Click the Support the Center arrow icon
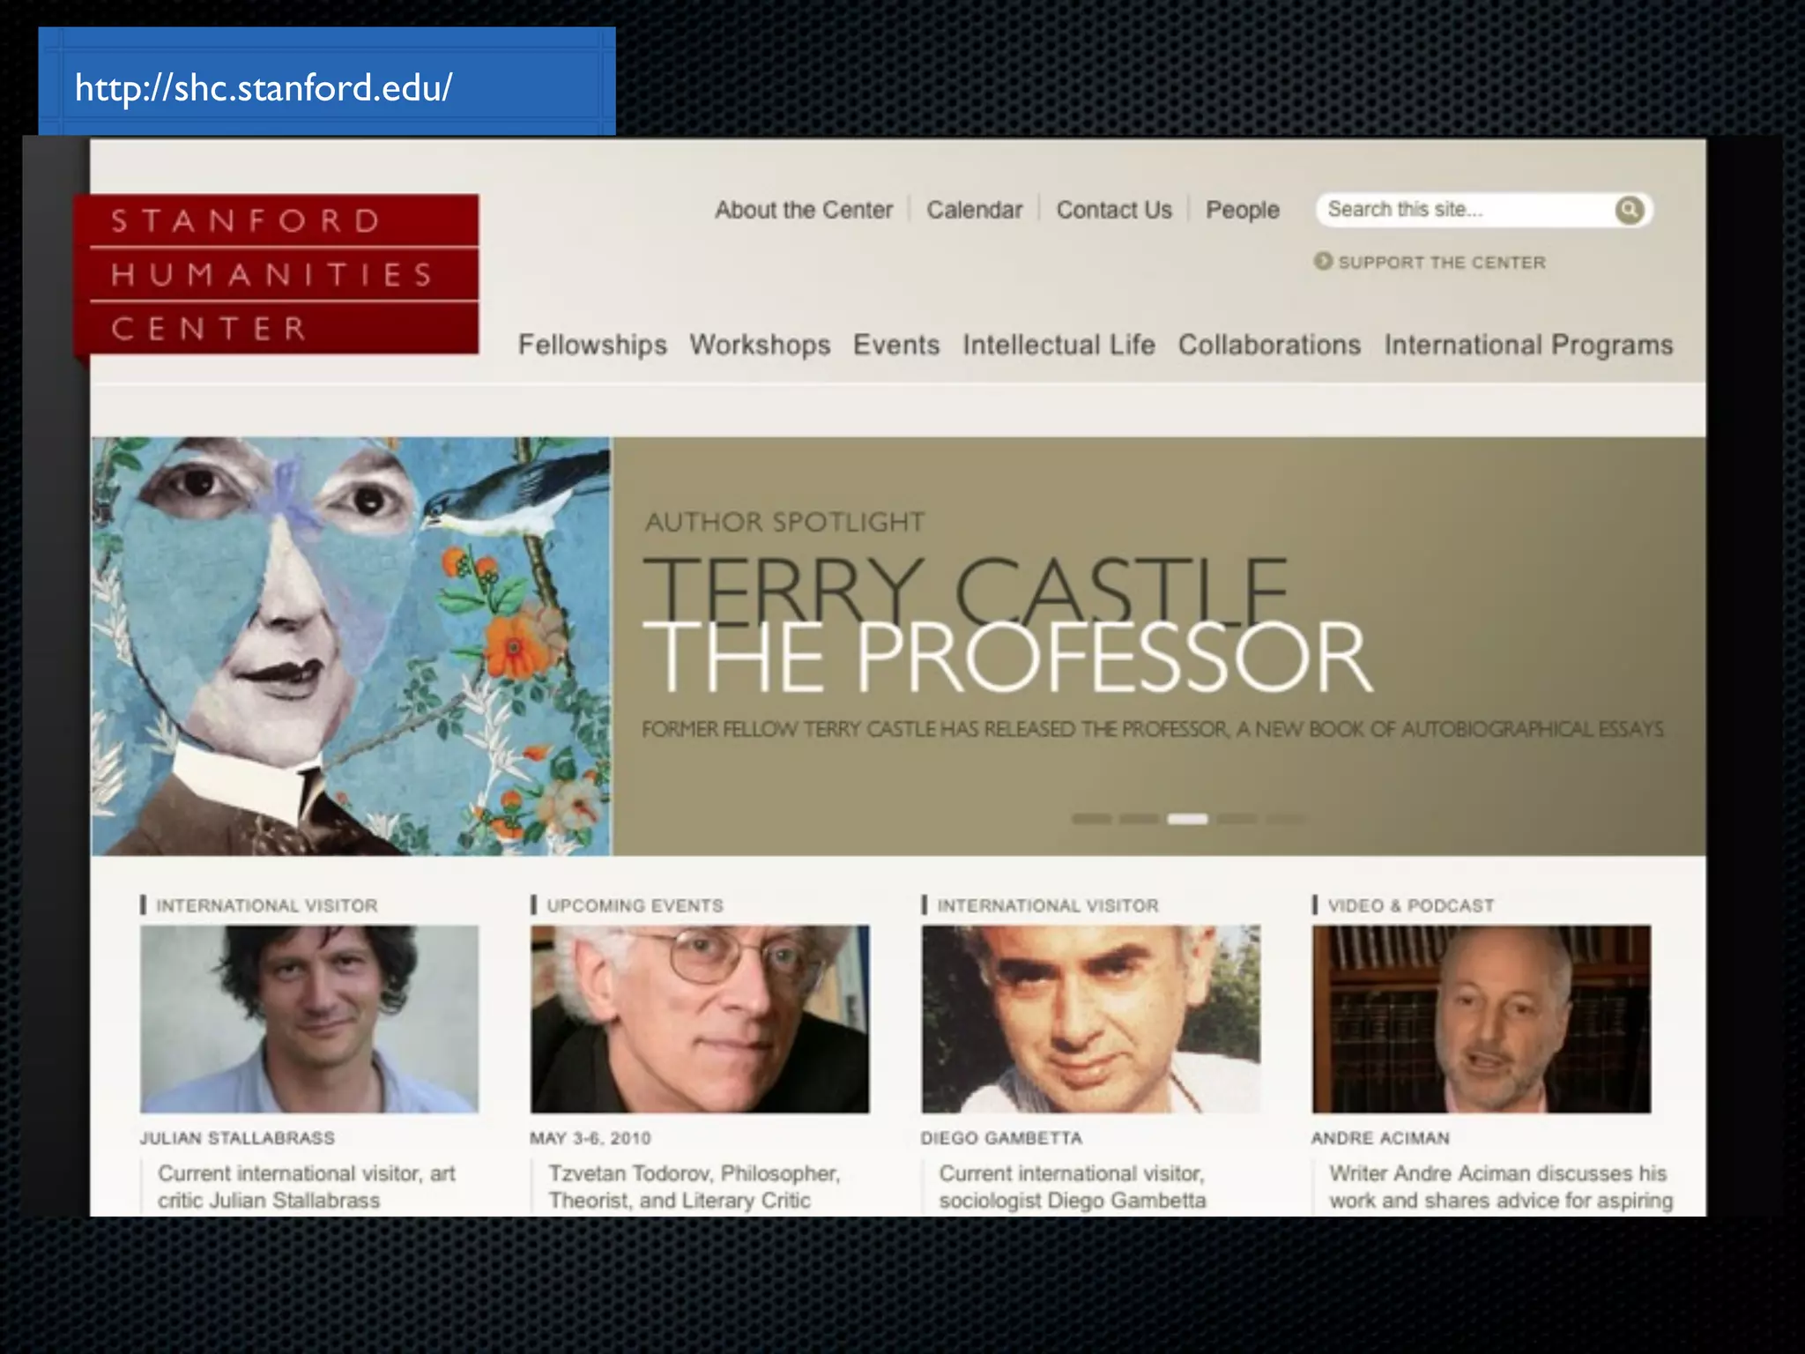Screen dimensions: 1805x1354 point(1323,261)
